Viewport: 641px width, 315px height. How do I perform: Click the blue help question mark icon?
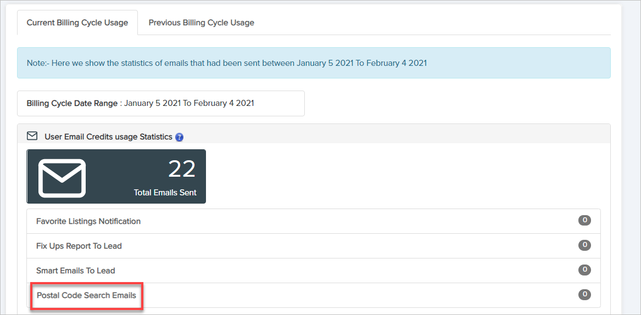click(179, 137)
